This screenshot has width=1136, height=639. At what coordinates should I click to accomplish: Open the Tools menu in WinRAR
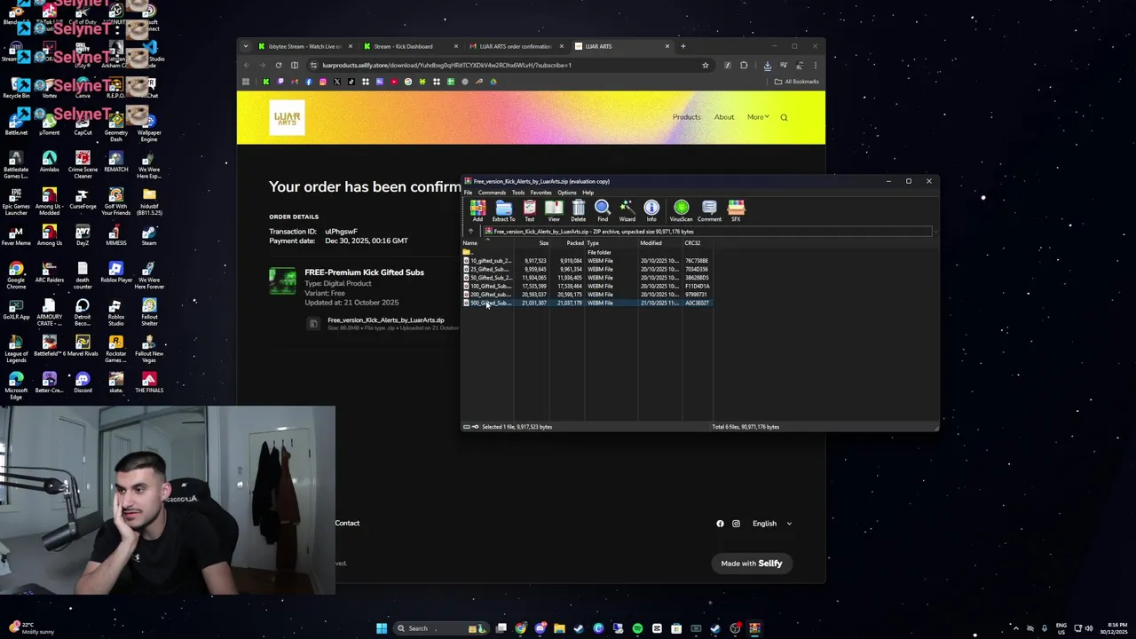[518, 193]
